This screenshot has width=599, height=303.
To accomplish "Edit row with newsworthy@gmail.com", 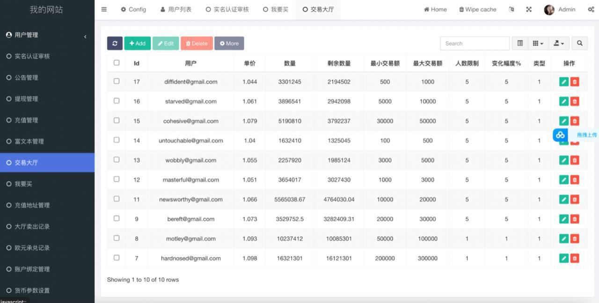I will point(564,200).
